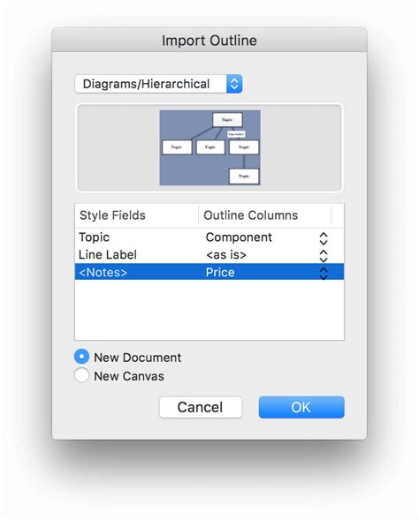Open the Diagrams/Hierarchical template popup

(x=158, y=84)
